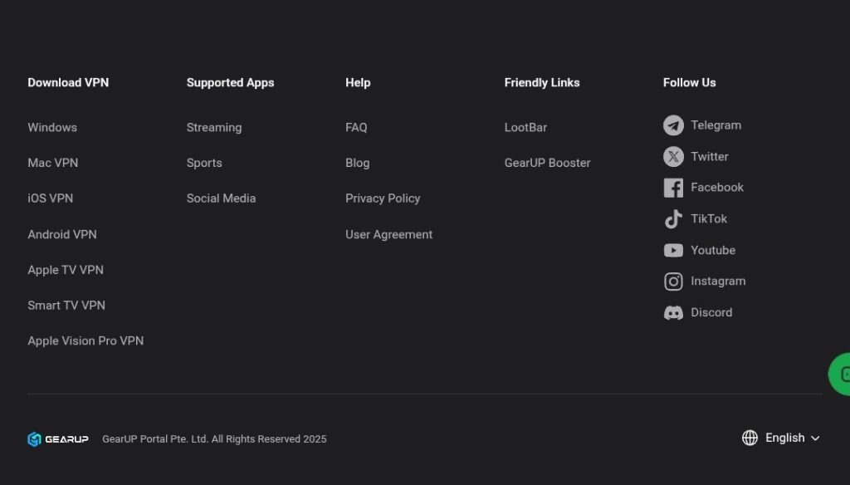Screen dimensions: 850x485
Task: Open the Instagram camera icon
Action: (673, 282)
